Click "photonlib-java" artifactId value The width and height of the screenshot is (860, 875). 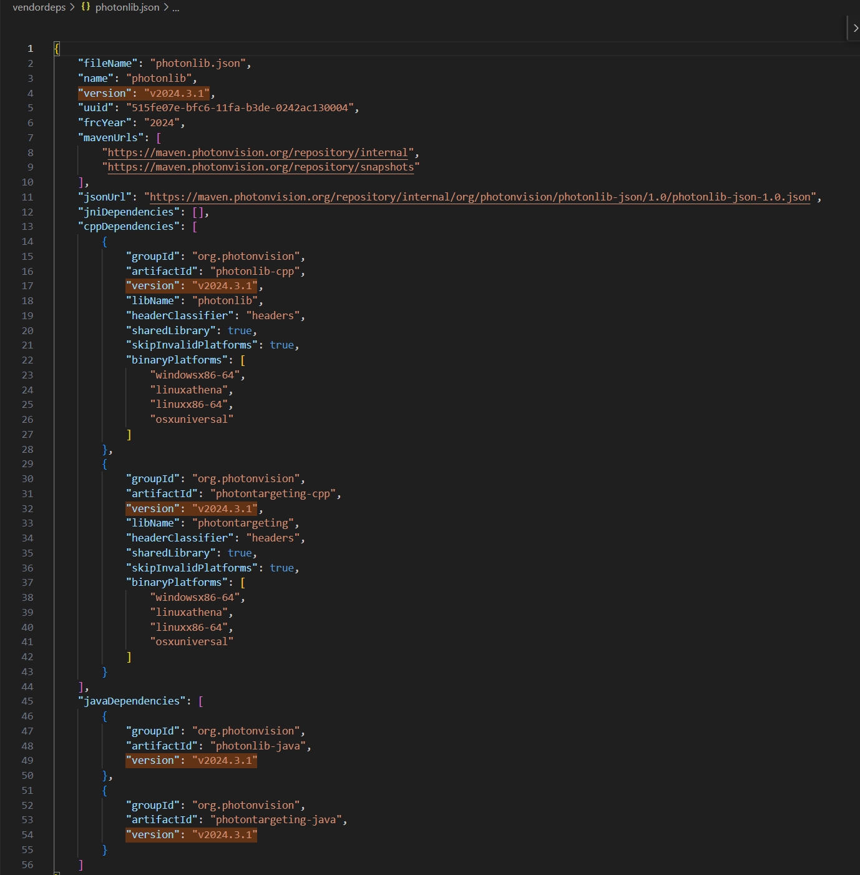258,746
